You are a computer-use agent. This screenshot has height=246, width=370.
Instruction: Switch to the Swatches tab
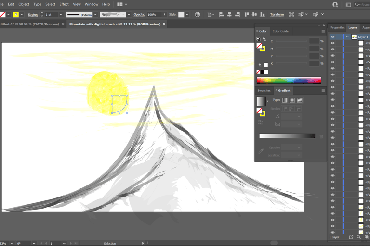pos(264,91)
